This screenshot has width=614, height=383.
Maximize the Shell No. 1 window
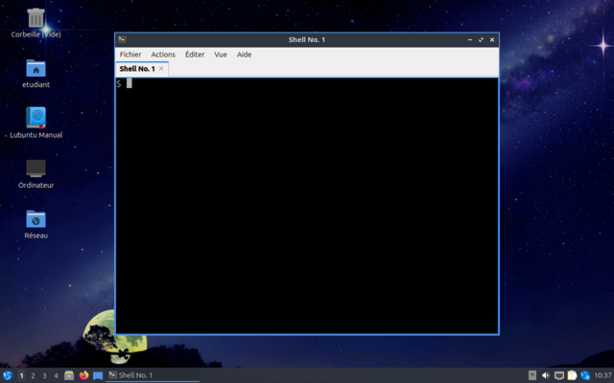(481, 39)
